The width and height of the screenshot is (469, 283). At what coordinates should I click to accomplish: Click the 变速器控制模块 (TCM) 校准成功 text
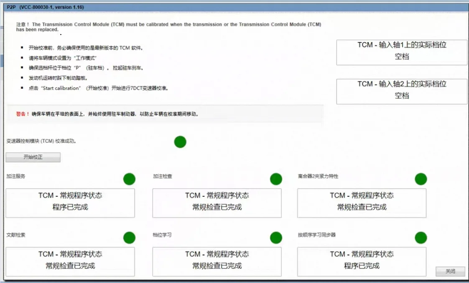pyautogui.click(x=41, y=141)
